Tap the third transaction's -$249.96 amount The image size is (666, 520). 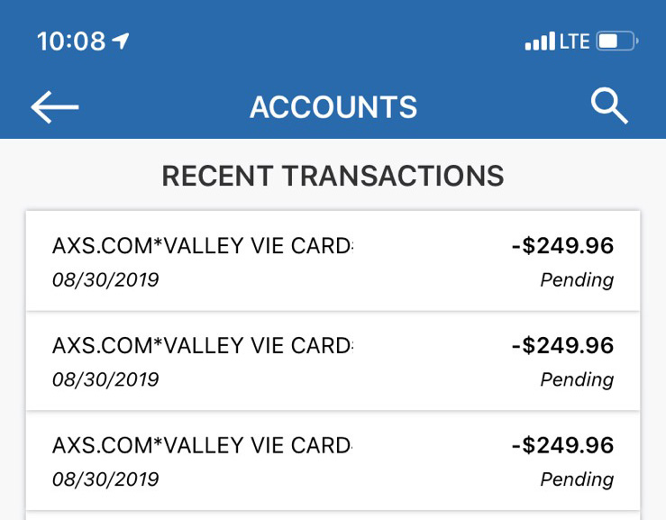pos(562,446)
